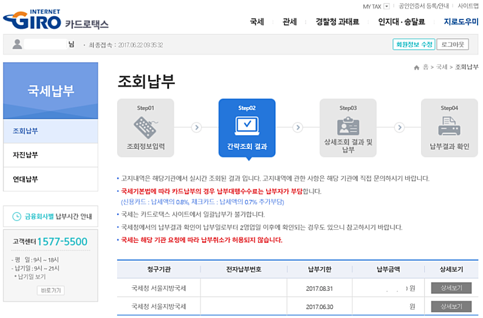Click the 국세납부 sidebar header
483x318 pixels.
tap(50, 91)
